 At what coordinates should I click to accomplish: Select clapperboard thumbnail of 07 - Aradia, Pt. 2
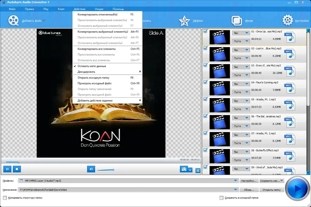pyautogui.click(x=220, y=139)
